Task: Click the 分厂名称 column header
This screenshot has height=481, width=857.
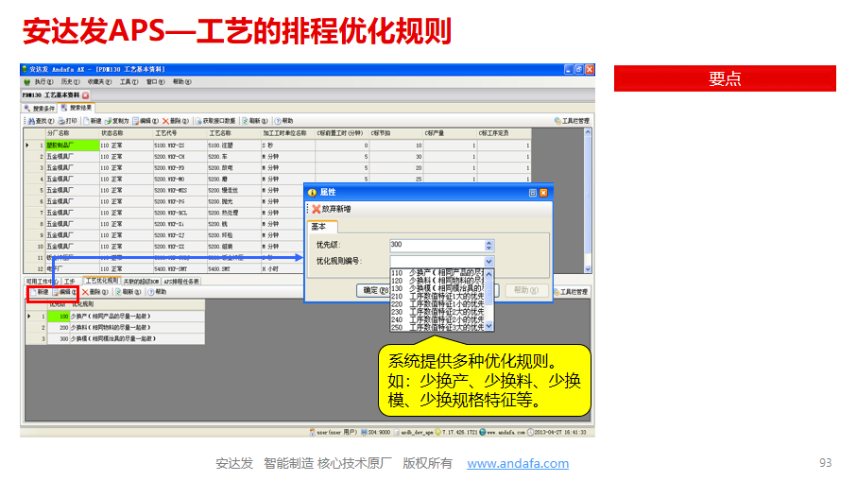Action: point(72,133)
